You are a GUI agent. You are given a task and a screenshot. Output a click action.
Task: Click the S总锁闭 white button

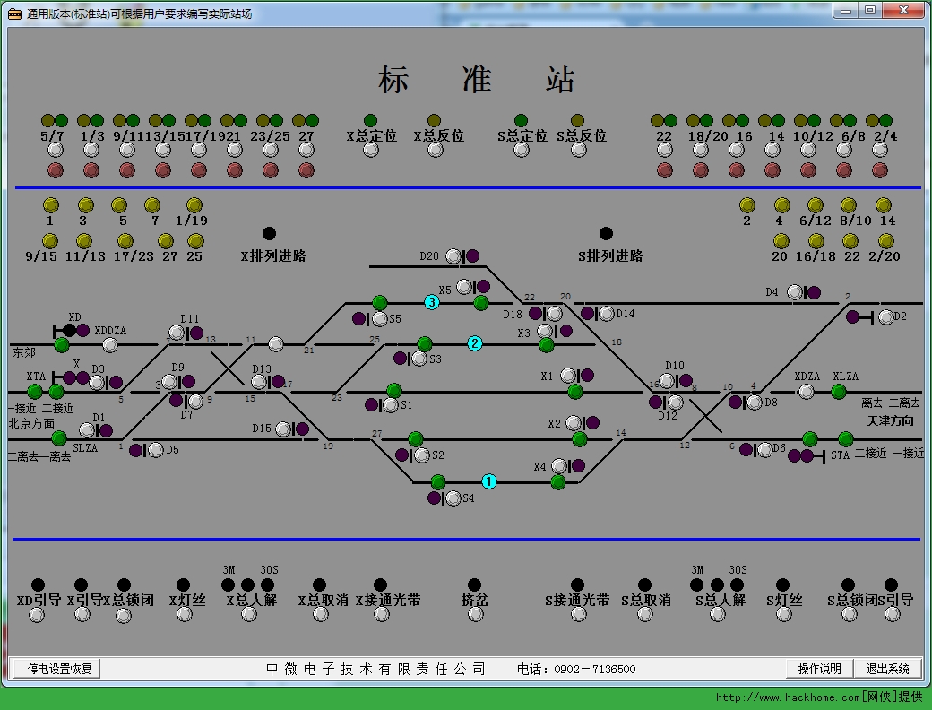[x=850, y=614]
